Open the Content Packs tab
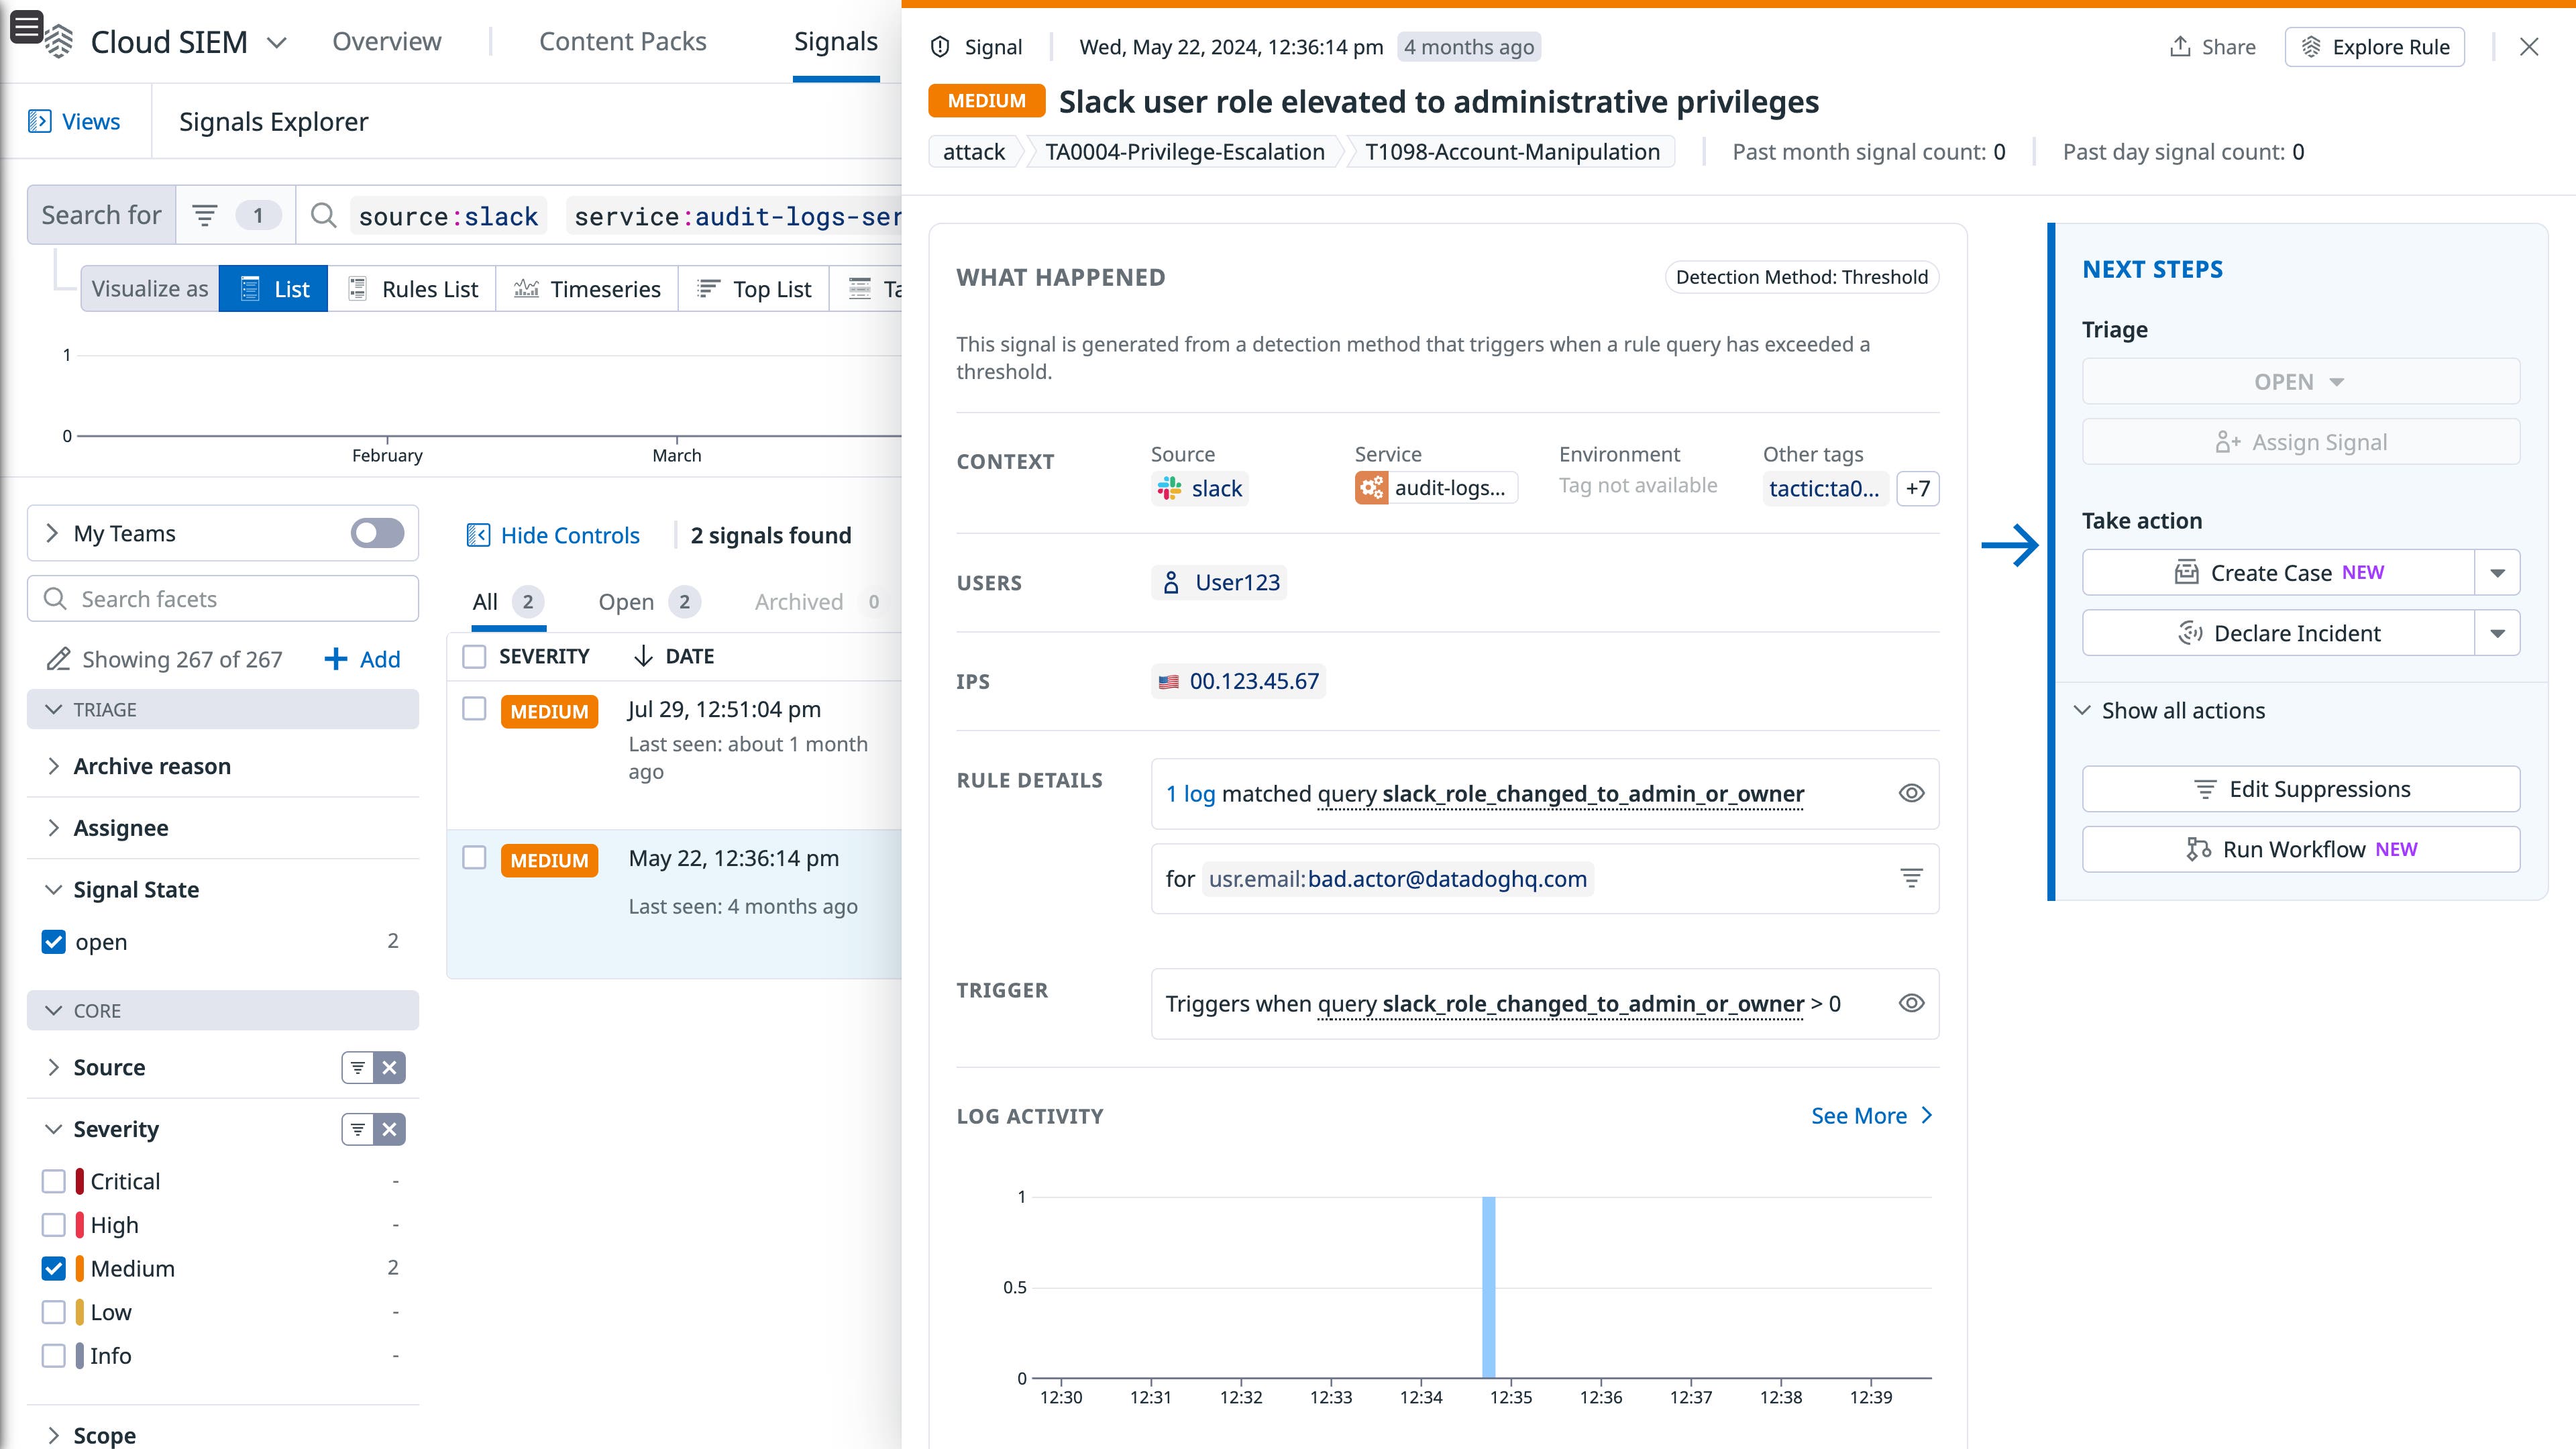 pos(622,41)
